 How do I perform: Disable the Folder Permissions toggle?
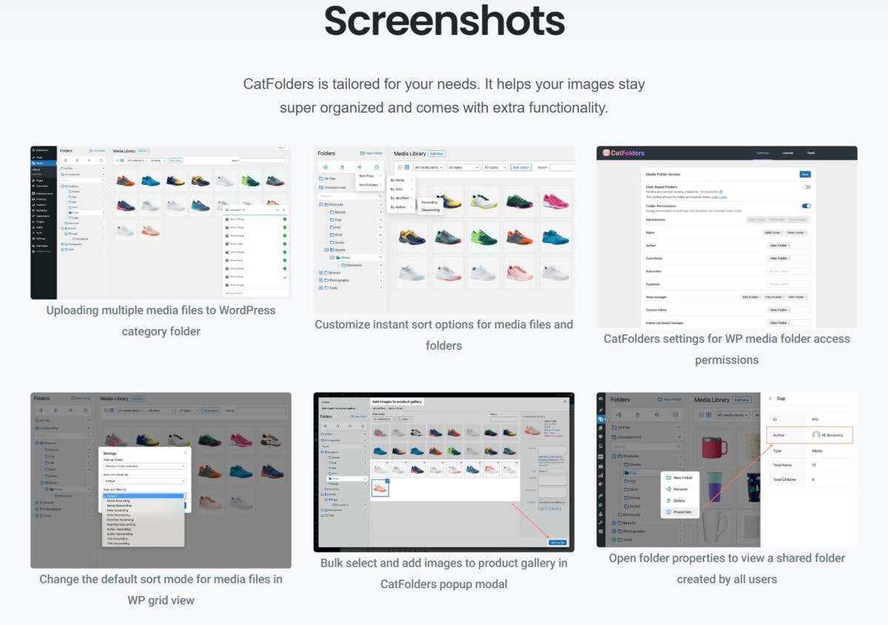[807, 207]
